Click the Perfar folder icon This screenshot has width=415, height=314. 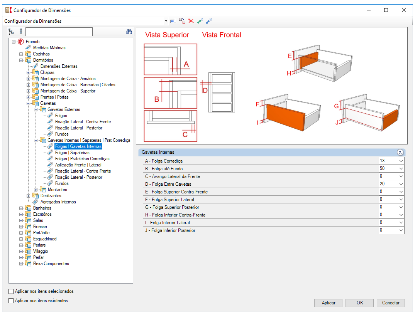[x=28, y=257]
